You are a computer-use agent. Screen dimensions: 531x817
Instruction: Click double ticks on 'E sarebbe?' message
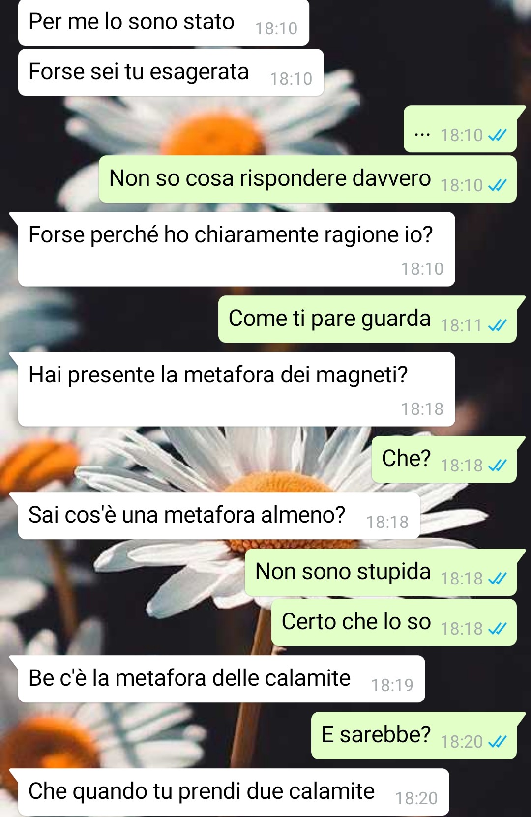[x=497, y=742]
